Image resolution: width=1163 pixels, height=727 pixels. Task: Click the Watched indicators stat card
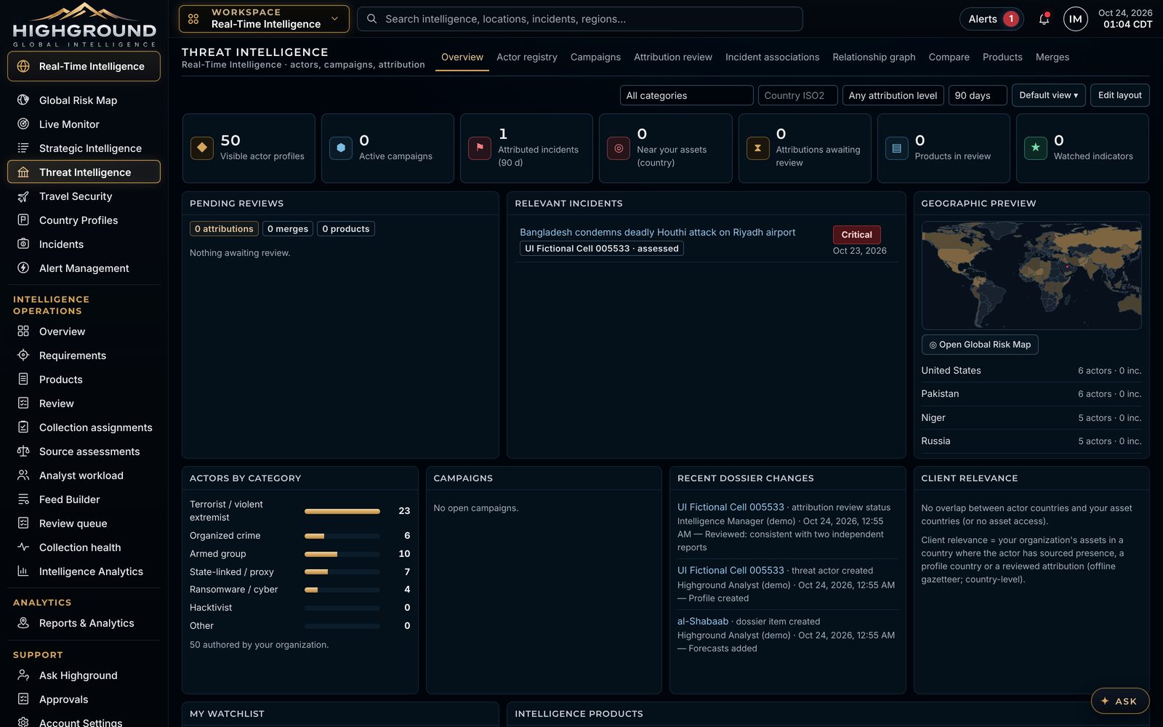click(x=1082, y=148)
